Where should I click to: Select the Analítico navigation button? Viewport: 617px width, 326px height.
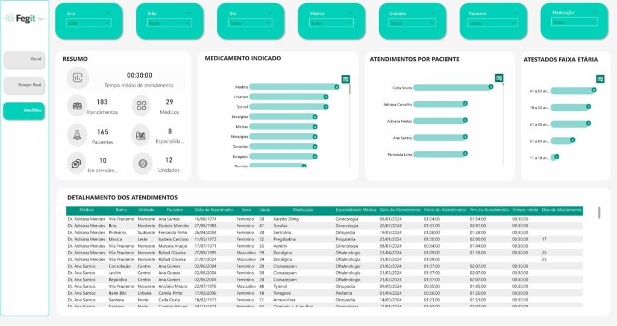[24, 111]
